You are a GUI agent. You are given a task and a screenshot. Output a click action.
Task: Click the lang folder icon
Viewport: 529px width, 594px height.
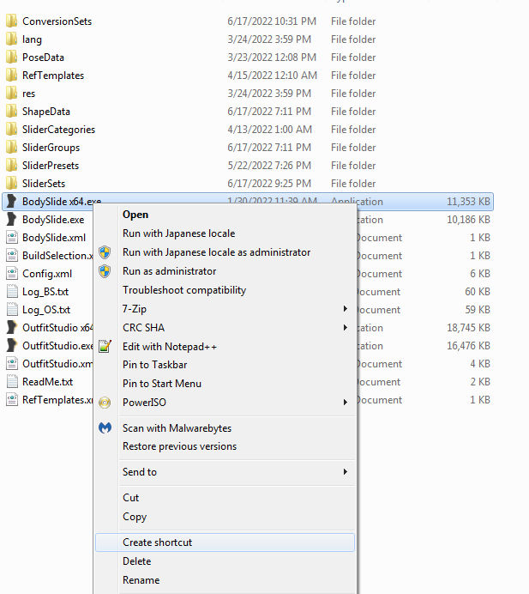click(x=12, y=39)
